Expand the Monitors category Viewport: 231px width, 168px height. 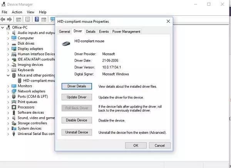(8, 86)
